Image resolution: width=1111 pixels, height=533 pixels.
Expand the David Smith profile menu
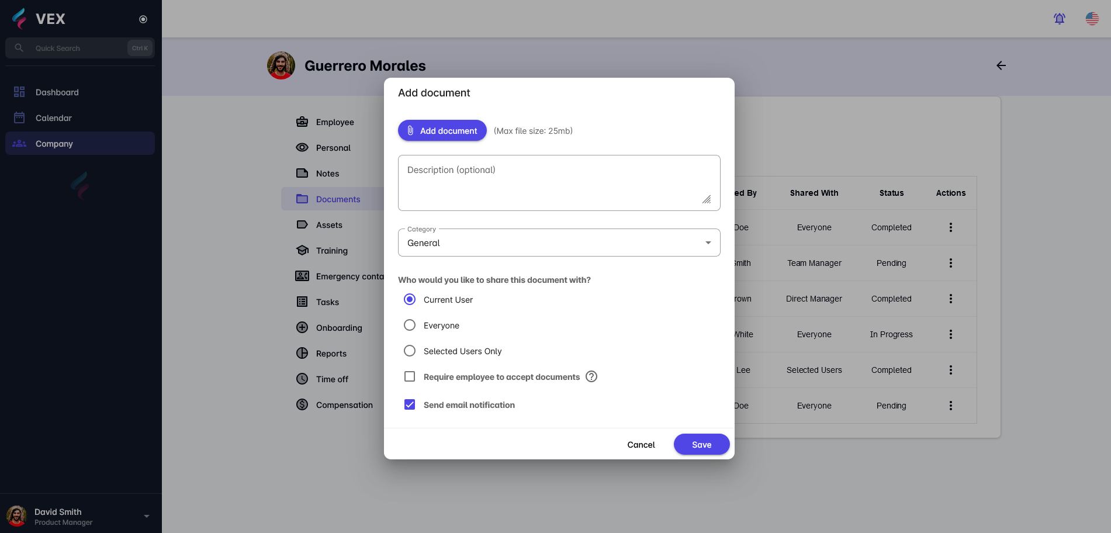(x=146, y=515)
